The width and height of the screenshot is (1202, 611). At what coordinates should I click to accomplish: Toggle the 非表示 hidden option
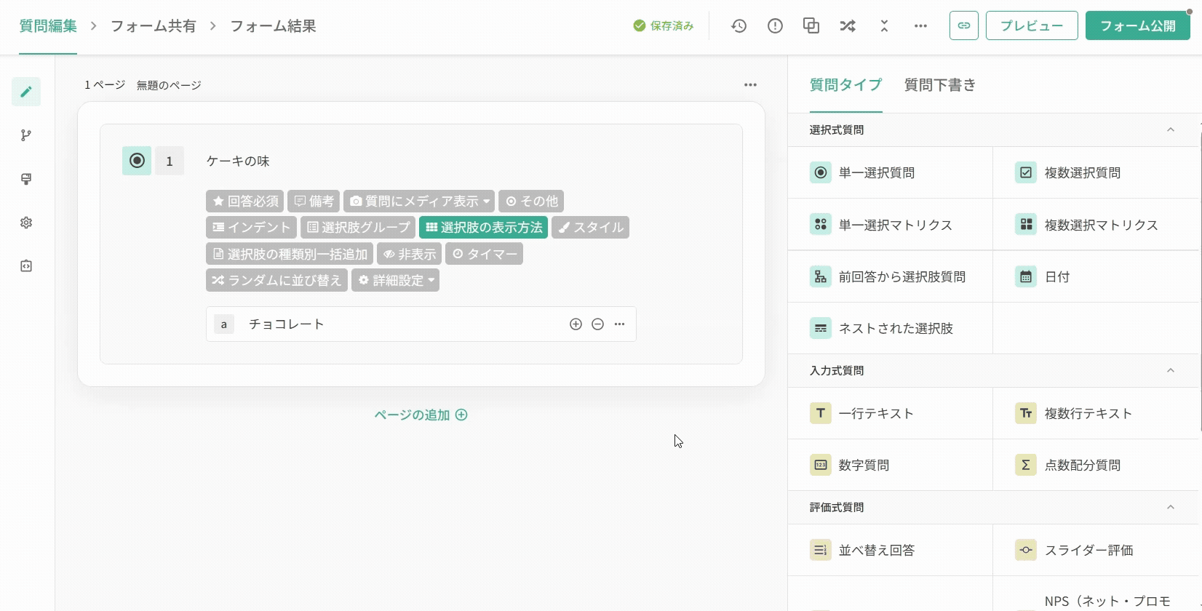click(x=409, y=254)
